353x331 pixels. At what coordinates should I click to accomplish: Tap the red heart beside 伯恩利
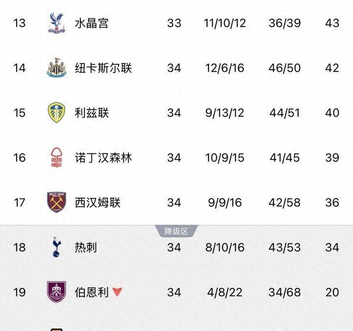117,292
